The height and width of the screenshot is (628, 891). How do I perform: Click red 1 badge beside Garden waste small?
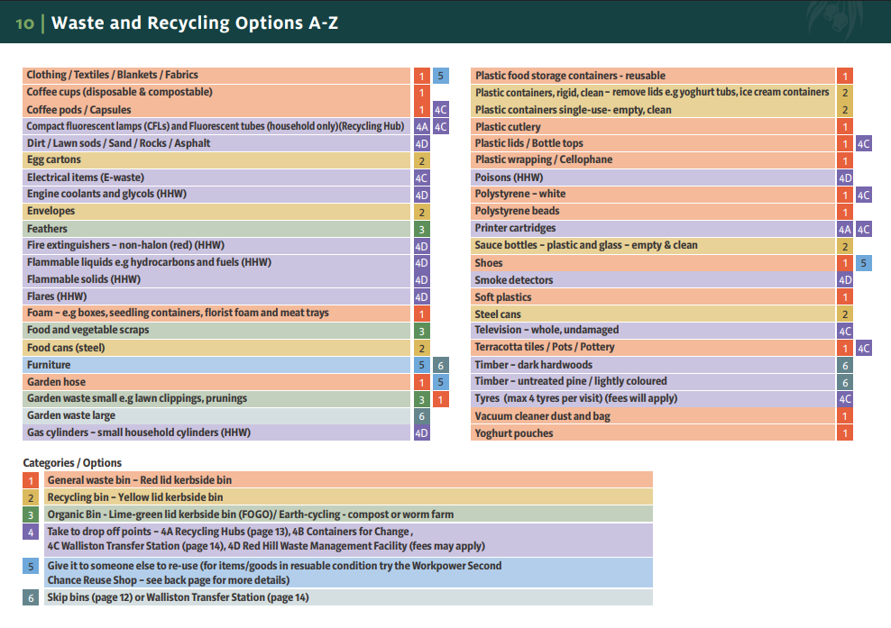[440, 399]
